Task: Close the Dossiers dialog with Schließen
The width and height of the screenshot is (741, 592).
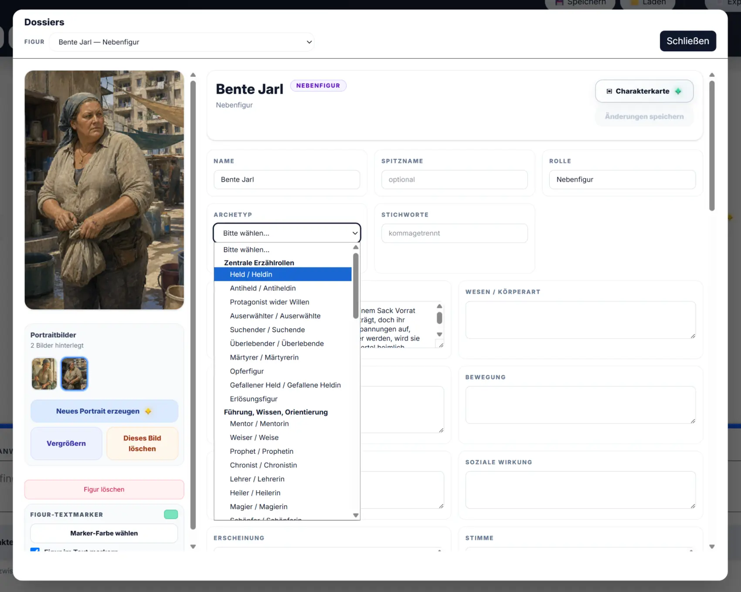Action: tap(687, 41)
